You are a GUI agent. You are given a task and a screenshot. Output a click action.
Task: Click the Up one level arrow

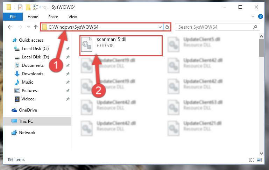point(36,27)
